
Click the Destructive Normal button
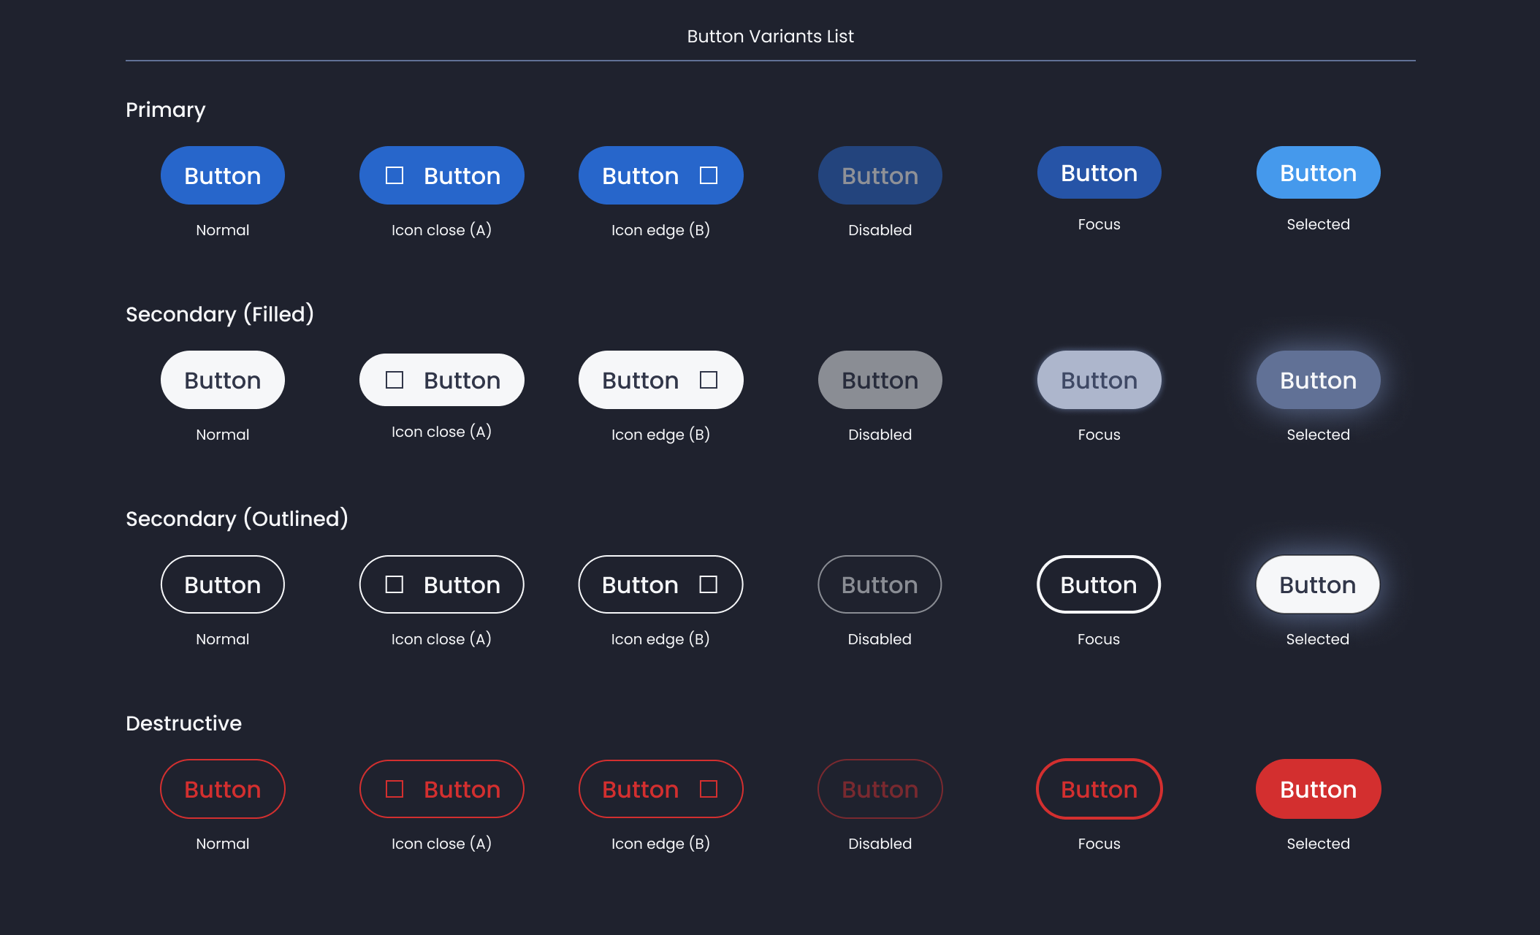[x=222, y=789]
